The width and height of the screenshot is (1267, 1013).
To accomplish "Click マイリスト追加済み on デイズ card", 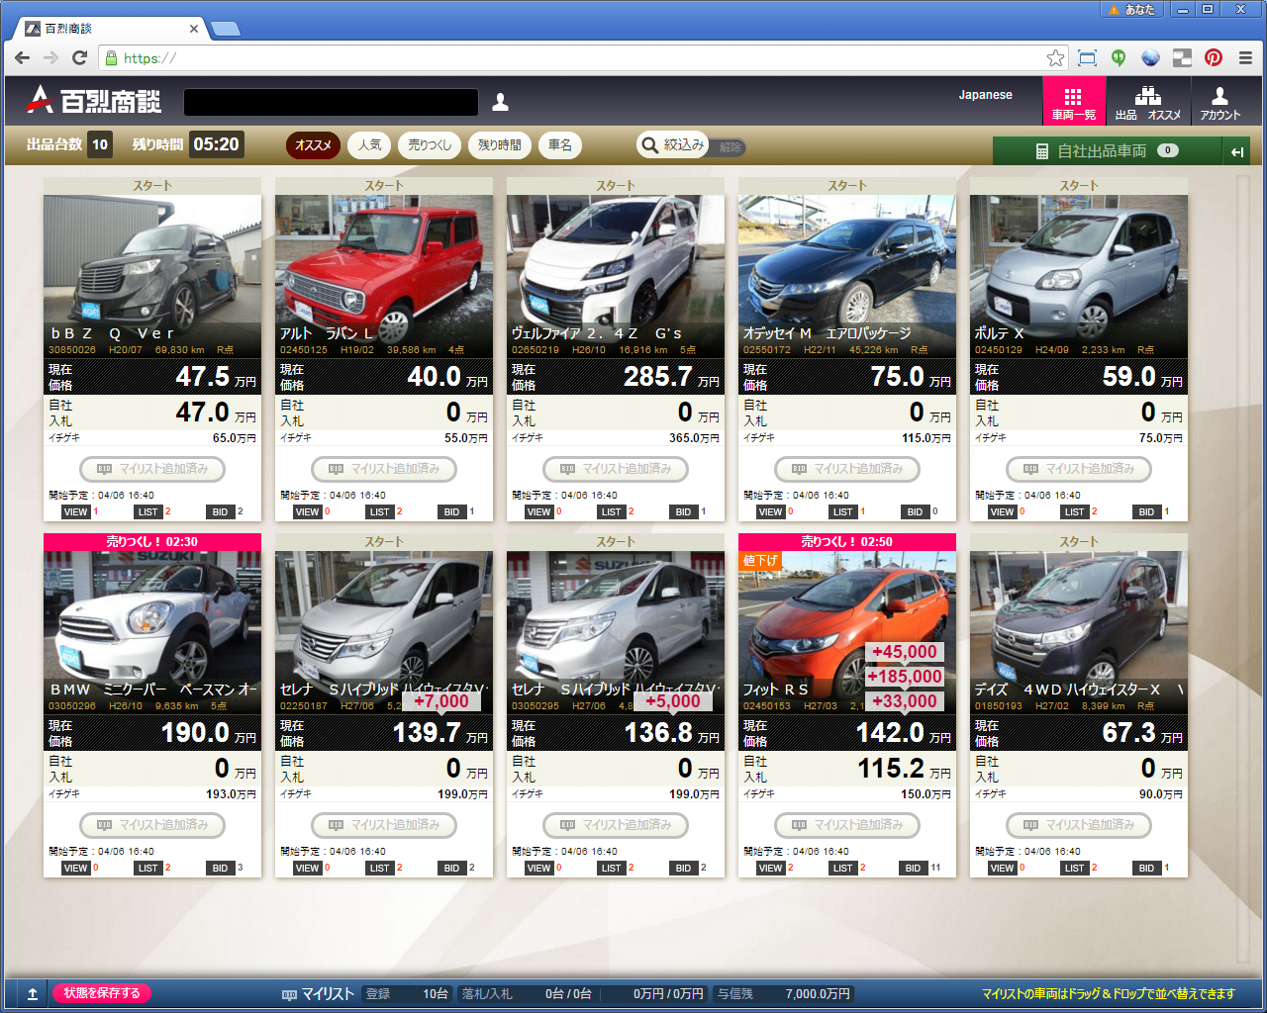I will [1079, 825].
